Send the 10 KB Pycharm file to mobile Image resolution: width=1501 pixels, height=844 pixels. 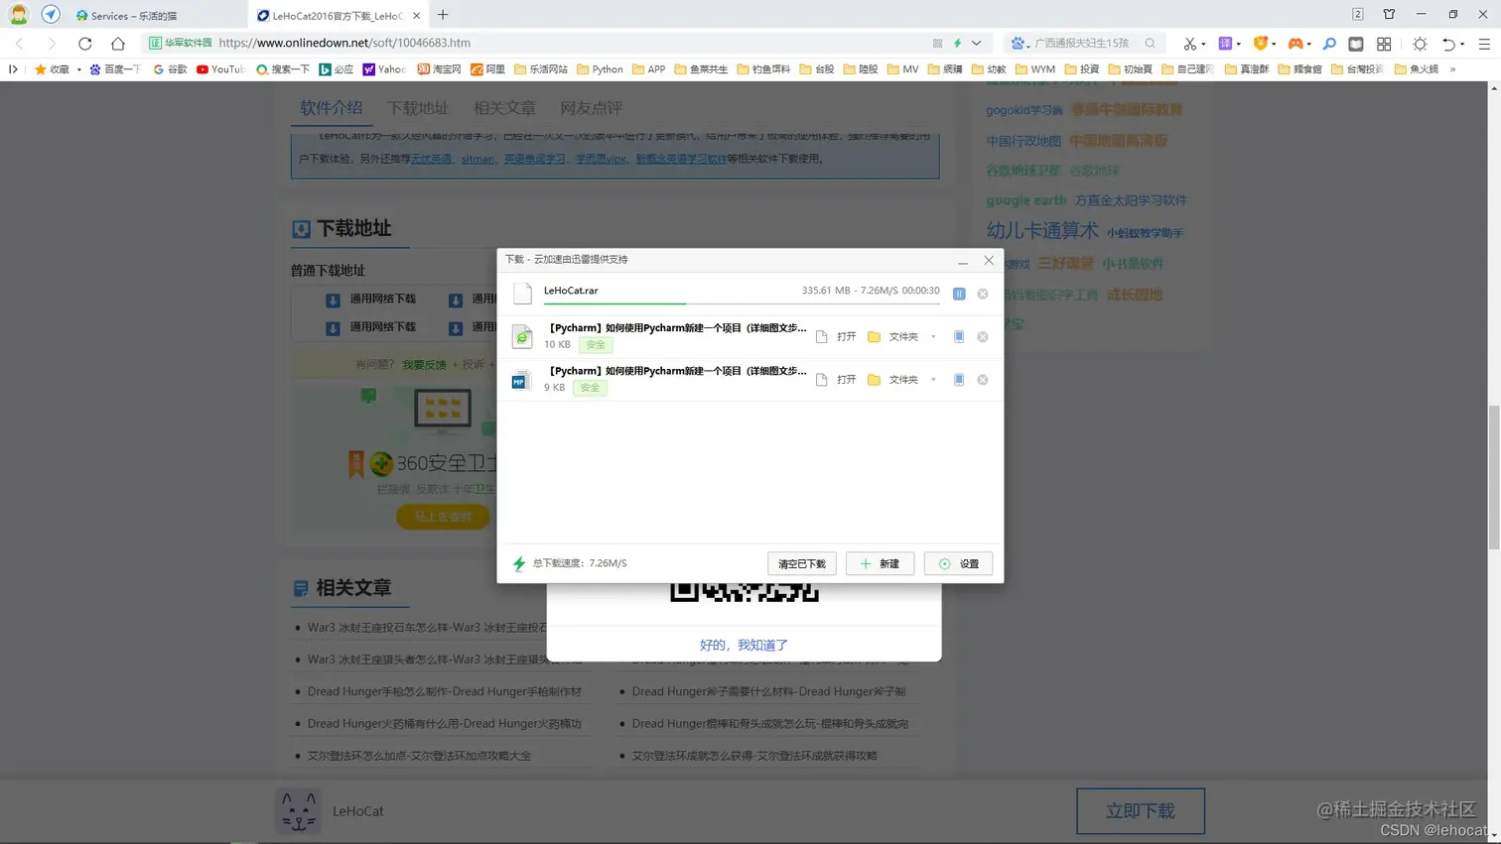tap(959, 336)
